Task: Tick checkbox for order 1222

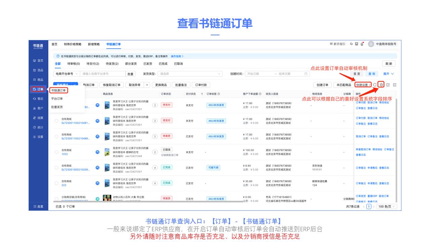Action: (56, 152)
